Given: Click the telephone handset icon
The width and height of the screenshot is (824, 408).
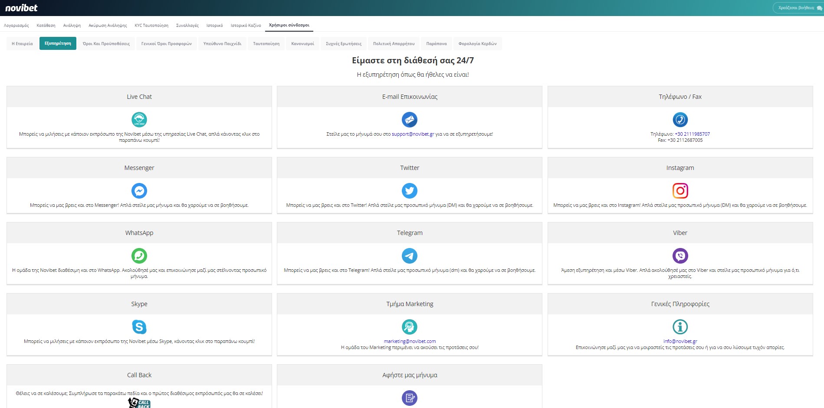Looking at the screenshot, I should pyautogui.click(x=680, y=120).
